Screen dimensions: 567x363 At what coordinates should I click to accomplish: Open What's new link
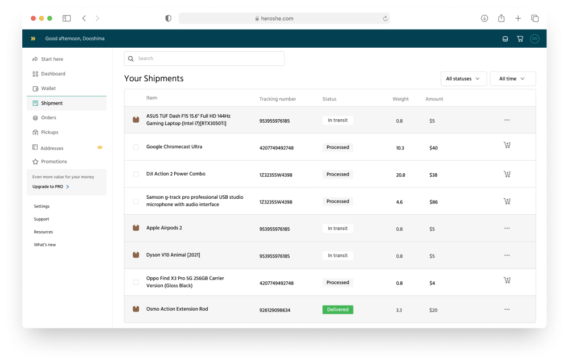[45, 245]
